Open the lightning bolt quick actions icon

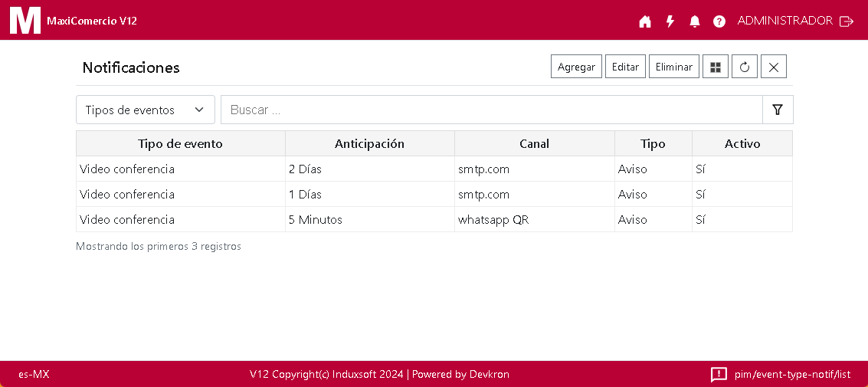pyautogui.click(x=670, y=21)
